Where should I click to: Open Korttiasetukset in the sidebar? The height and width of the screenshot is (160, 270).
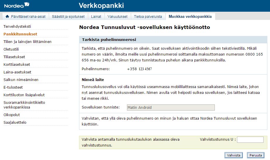tap(17, 64)
